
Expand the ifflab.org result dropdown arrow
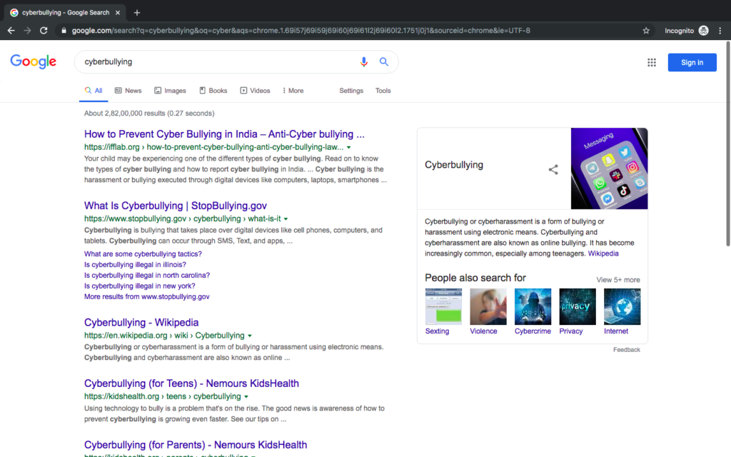[x=348, y=147]
